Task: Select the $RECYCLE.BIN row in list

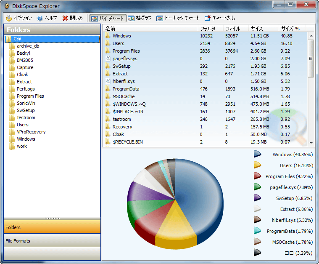Action: 127,142
